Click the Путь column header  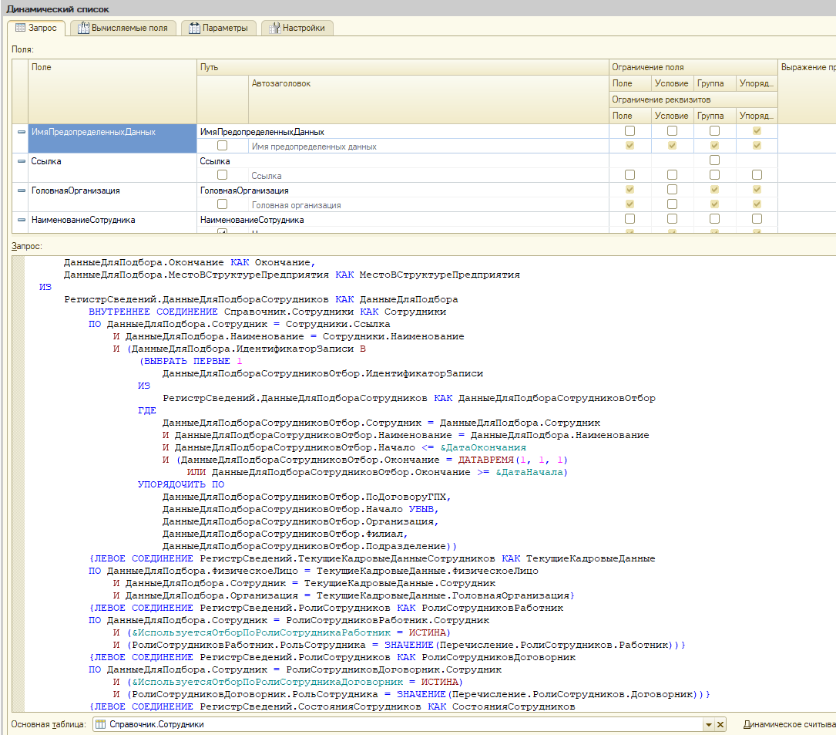(208, 68)
